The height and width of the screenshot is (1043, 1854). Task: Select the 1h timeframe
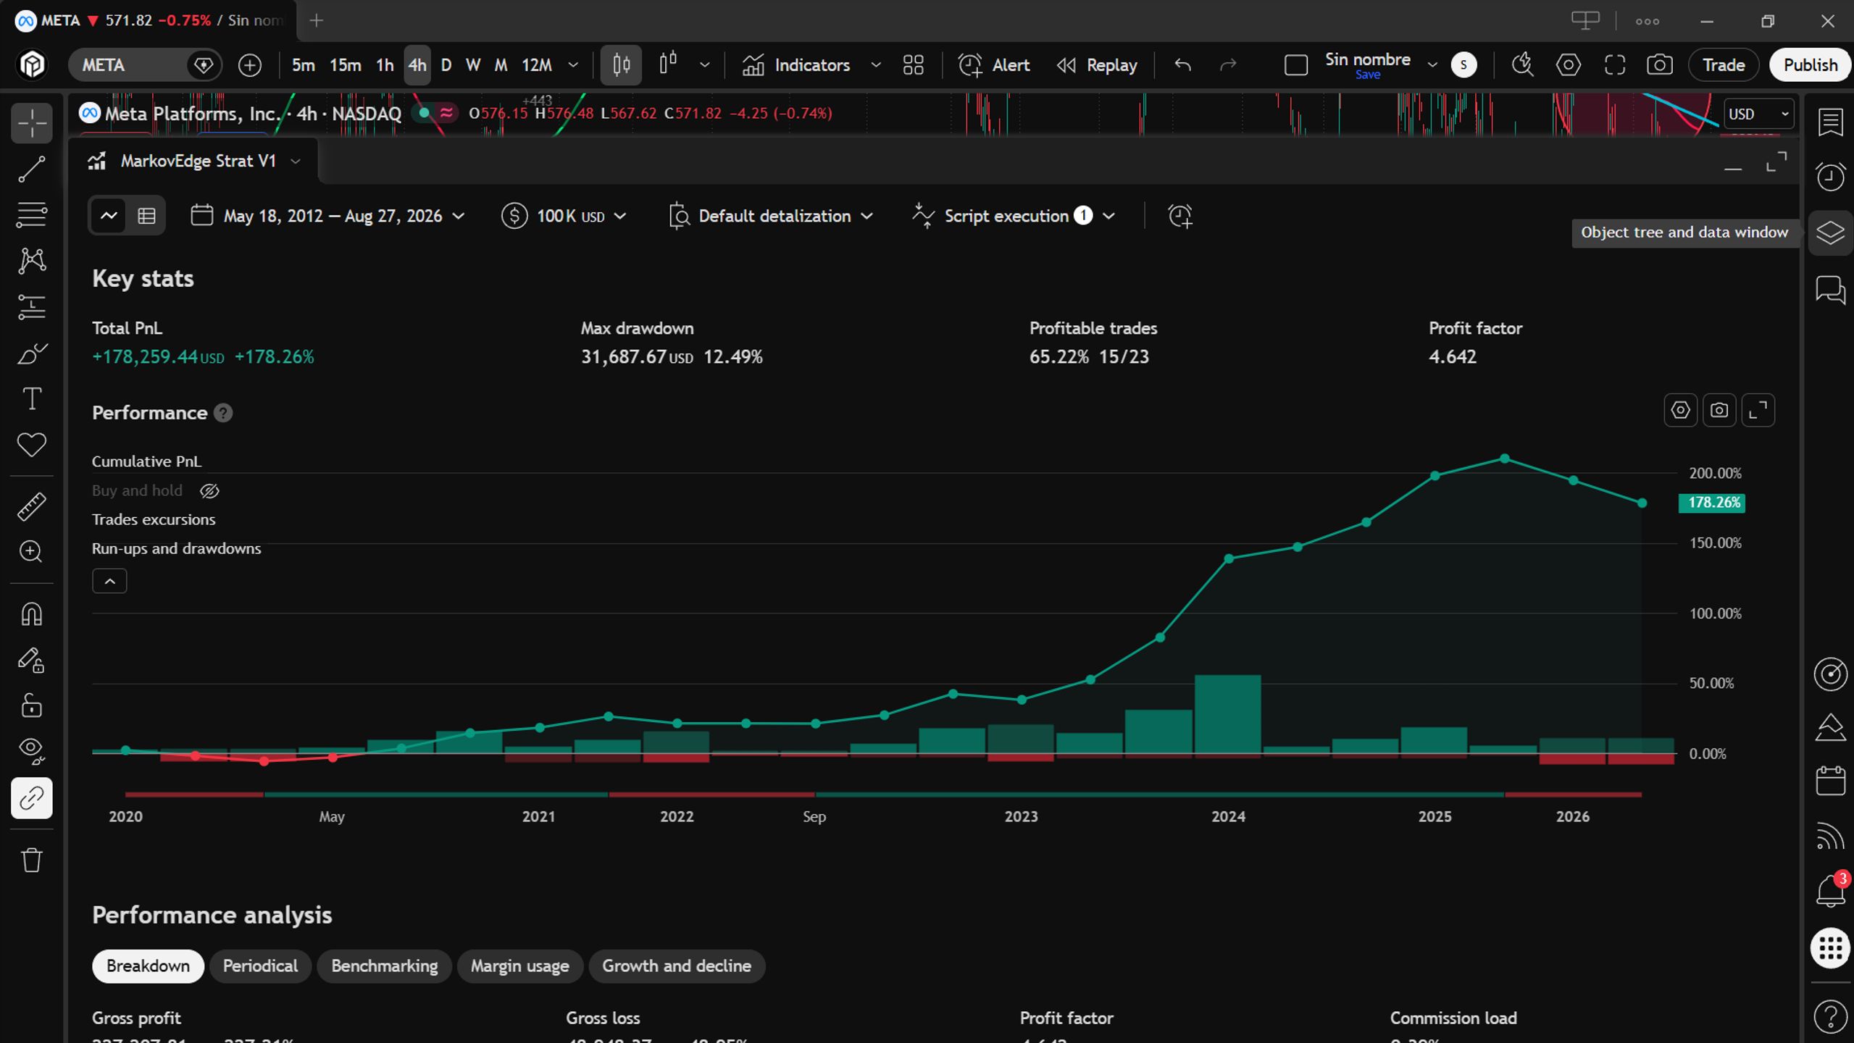(385, 65)
